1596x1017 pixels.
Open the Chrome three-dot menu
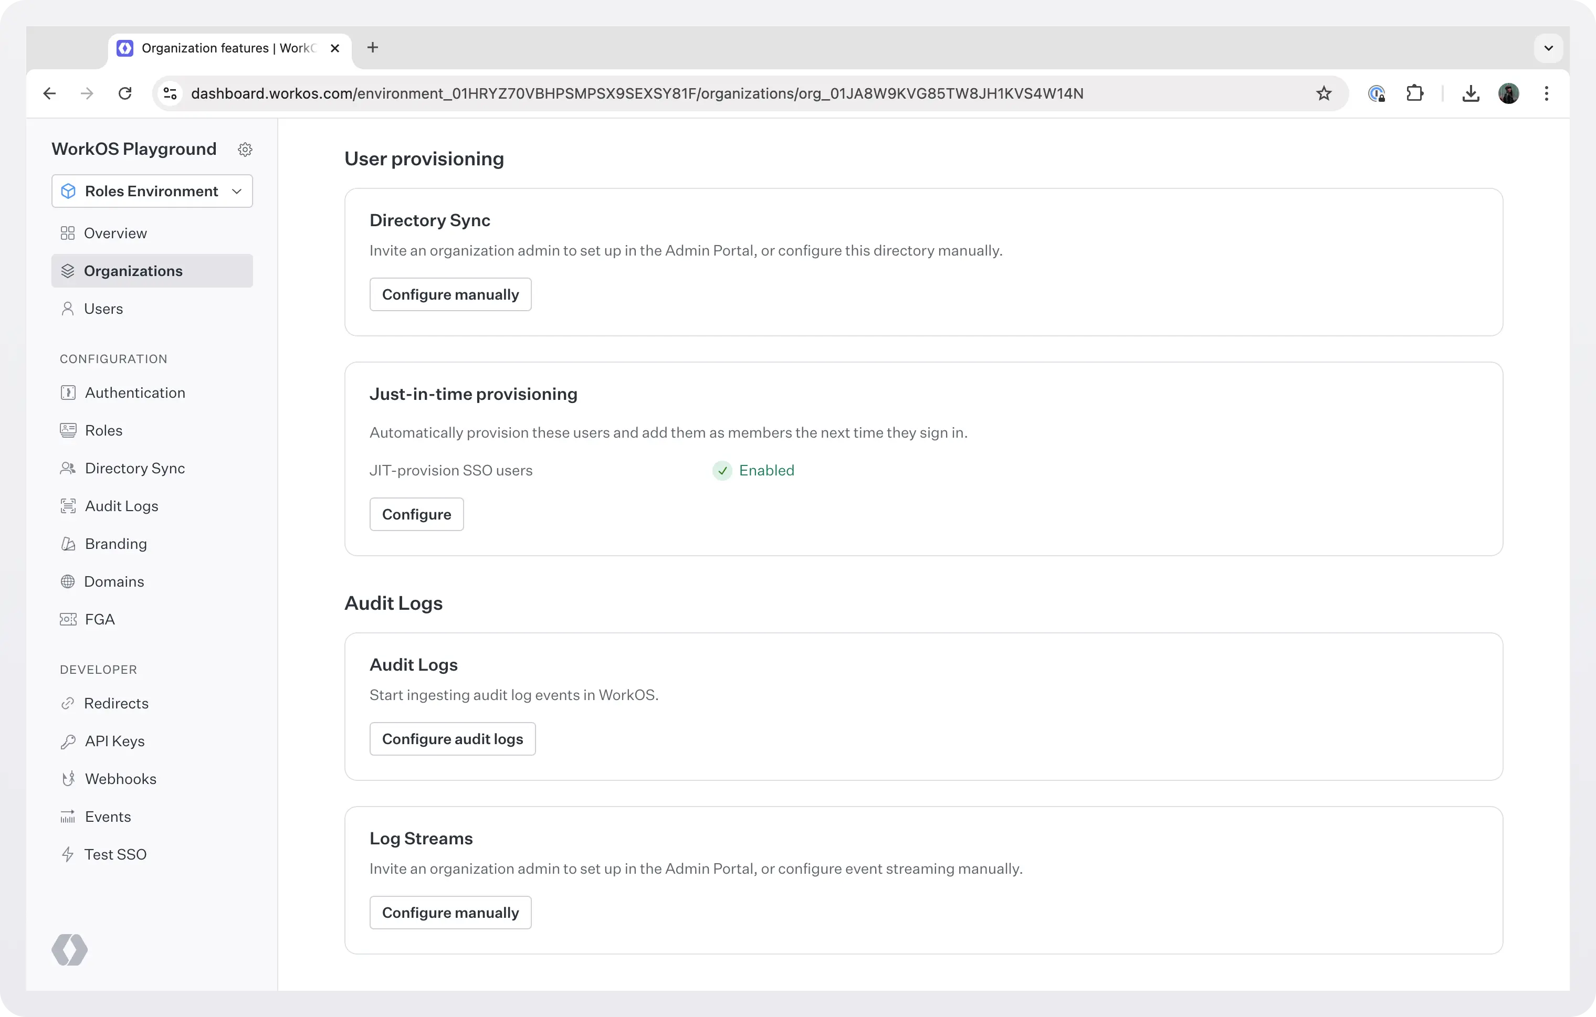point(1546,93)
